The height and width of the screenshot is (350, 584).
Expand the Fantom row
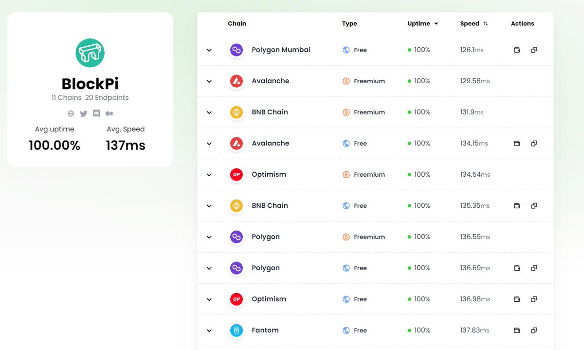209,331
